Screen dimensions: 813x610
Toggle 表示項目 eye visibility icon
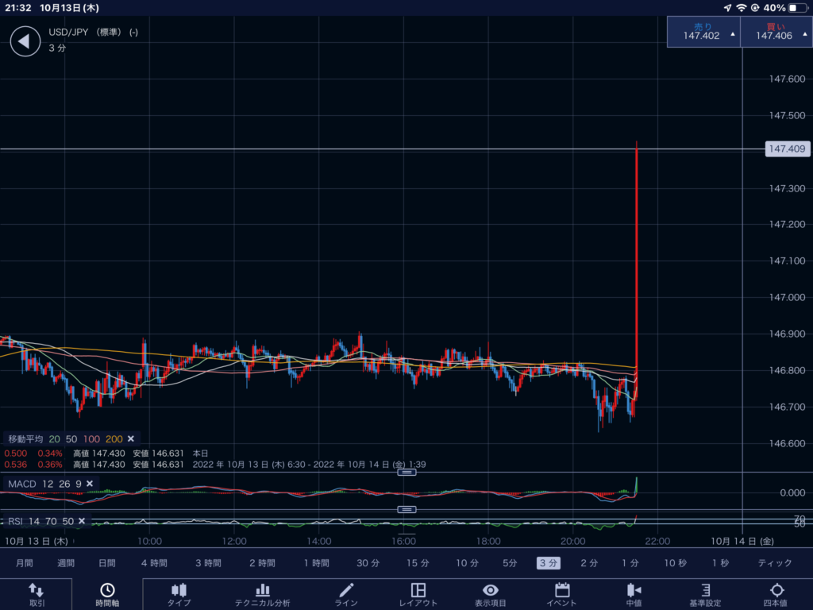point(491,590)
